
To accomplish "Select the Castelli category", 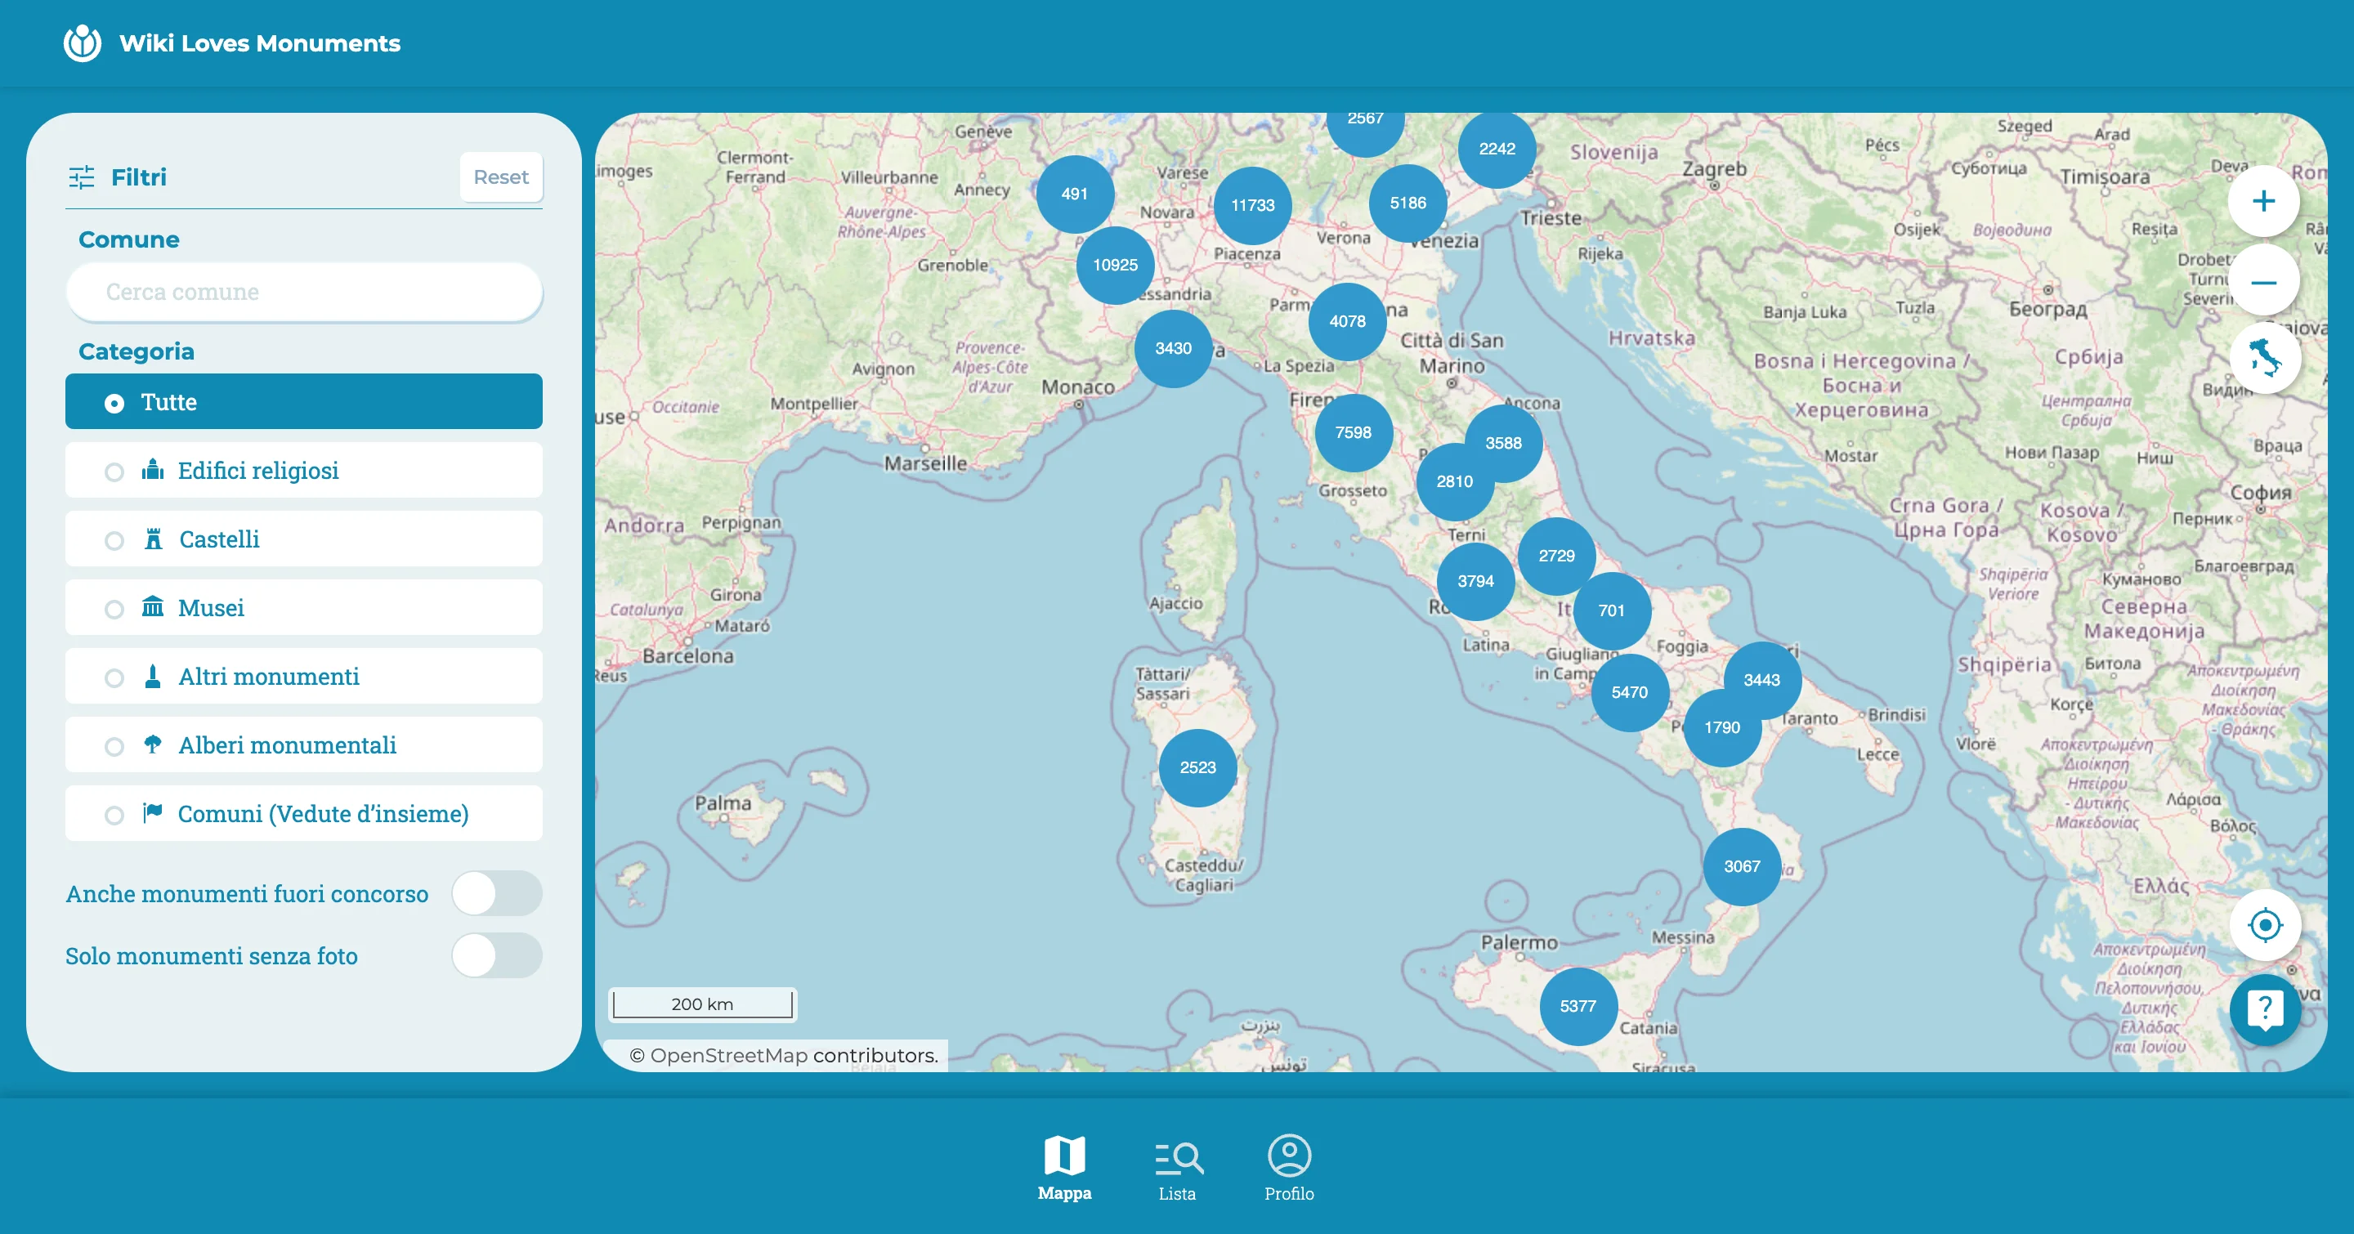I will pyautogui.click(x=303, y=539).
